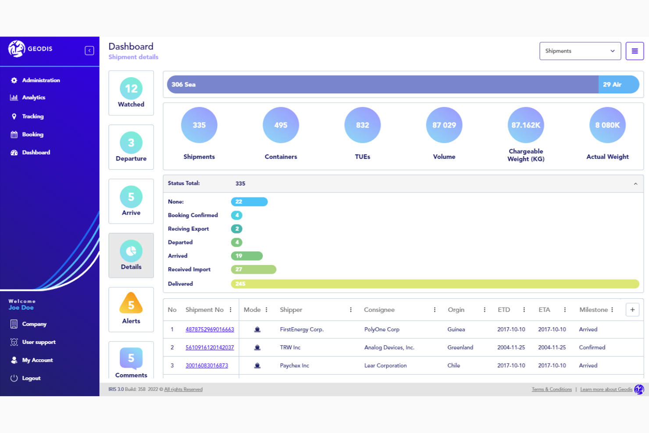Image resolution: width=649 pixels, height=433 pixels.
Task: Click the None 22 status bar
Action: pyautogui.click(x=249, y=202)
